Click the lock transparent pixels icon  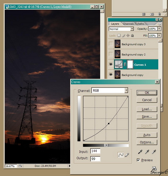[x=119, y=35]
